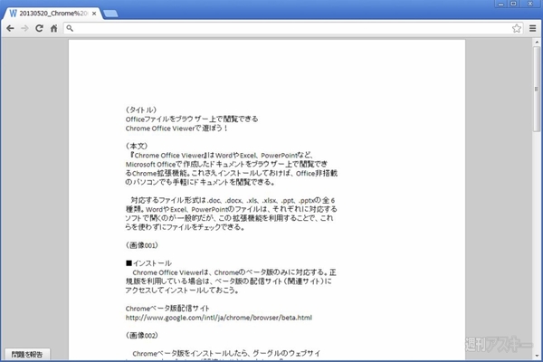Open a new tab button
The height and width of the screenshot is (362, 543).
coord(110,14)
